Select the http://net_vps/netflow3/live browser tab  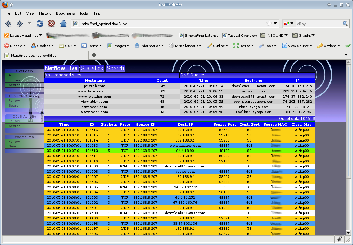pos(45,55)
